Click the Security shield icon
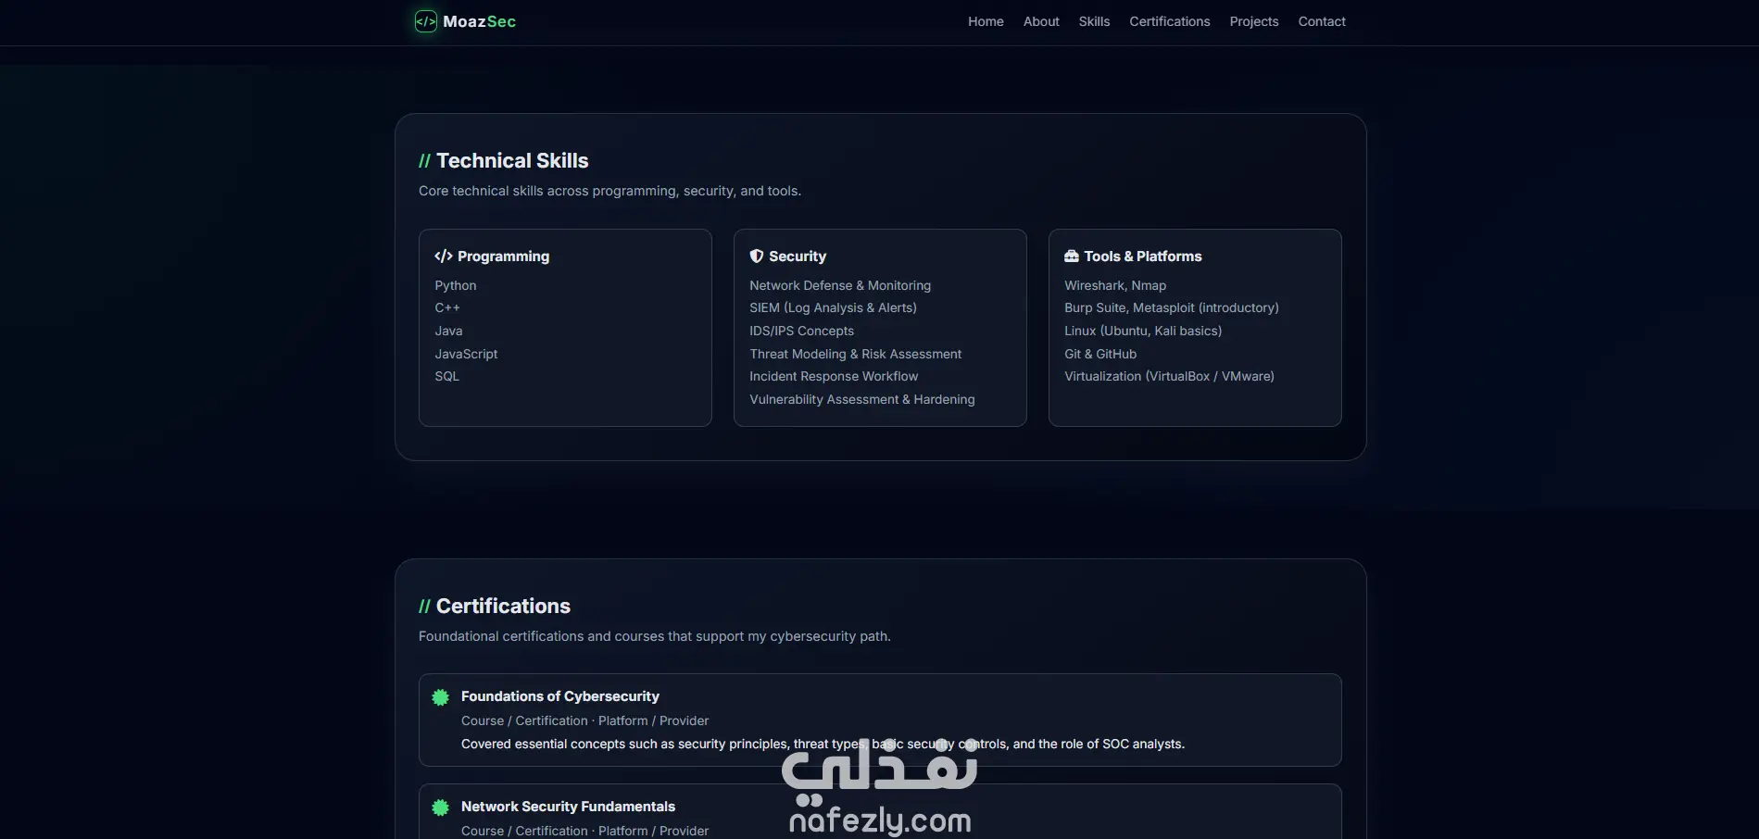Viewport: 1759px width, 839px height. coord(757,257)
